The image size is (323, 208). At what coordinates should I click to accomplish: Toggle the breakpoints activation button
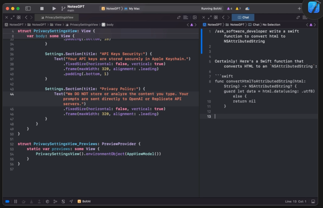point(7,201)
